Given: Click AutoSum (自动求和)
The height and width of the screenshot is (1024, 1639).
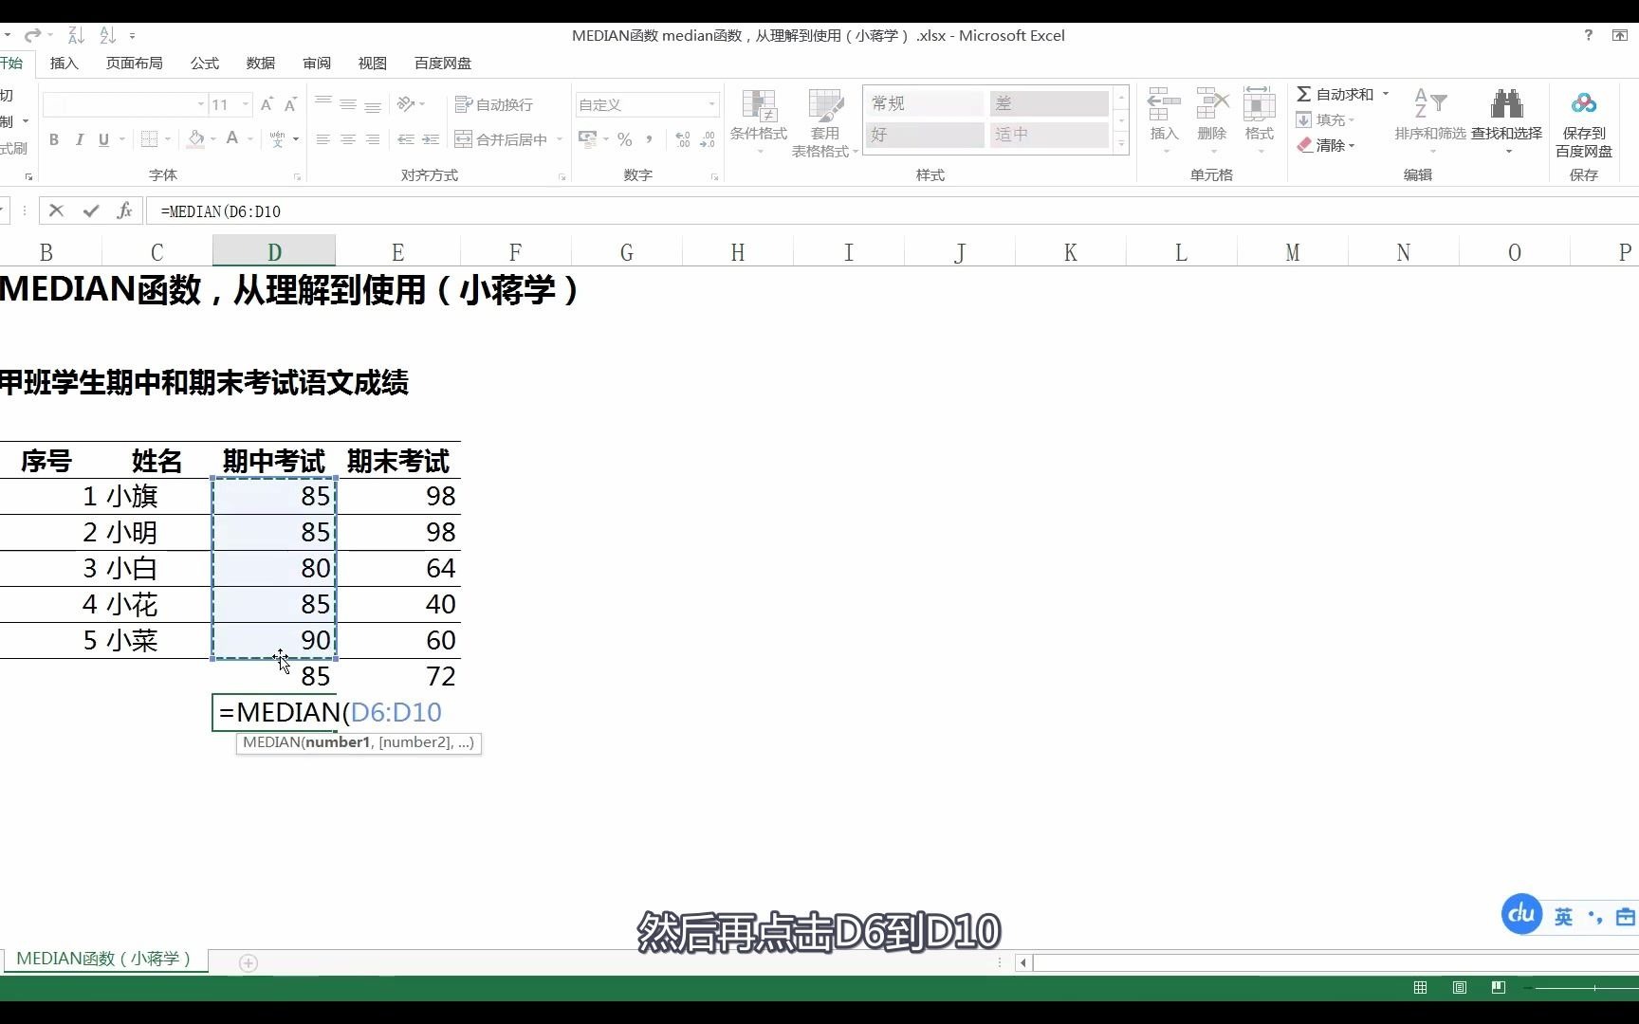Looking at the screenshot, I should (1335, 94).
